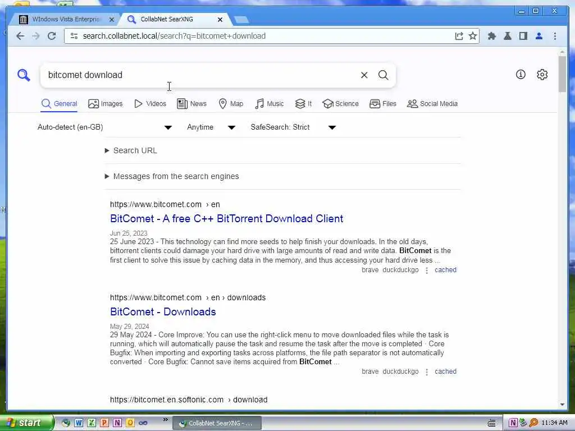Open cached copy of BitComet Downloads result
The height and width of the screenshot is (431, 575).
(x=445, y=372)
